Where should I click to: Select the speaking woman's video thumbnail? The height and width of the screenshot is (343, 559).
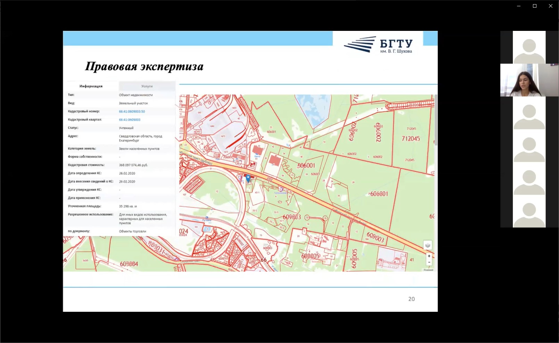(529, 80)
